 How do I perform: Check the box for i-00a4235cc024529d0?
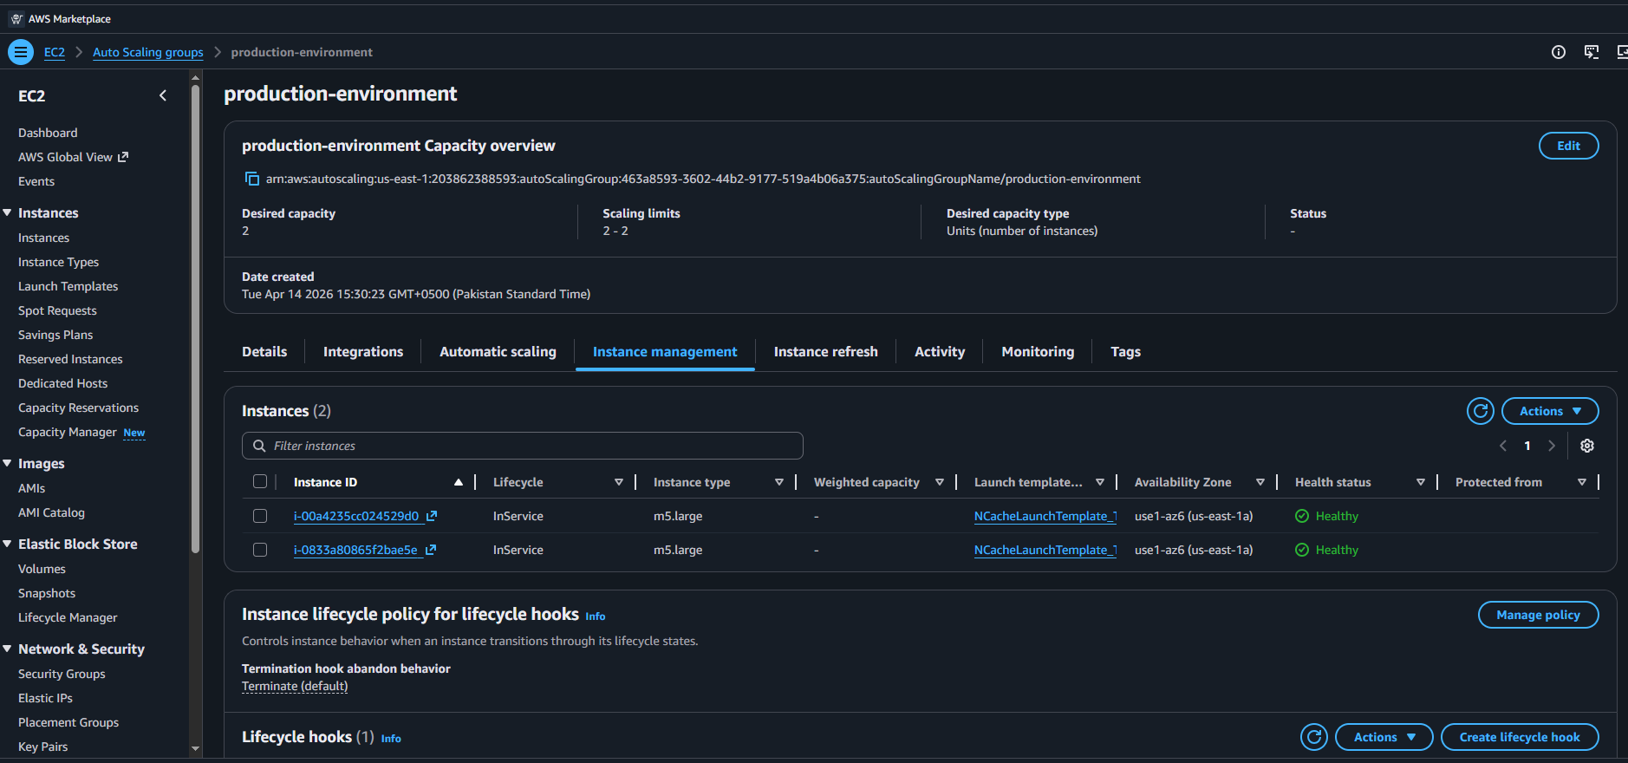pos(260,516)
